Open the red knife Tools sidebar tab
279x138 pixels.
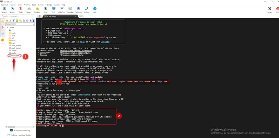pyautogui.click(x=3, y=28)
